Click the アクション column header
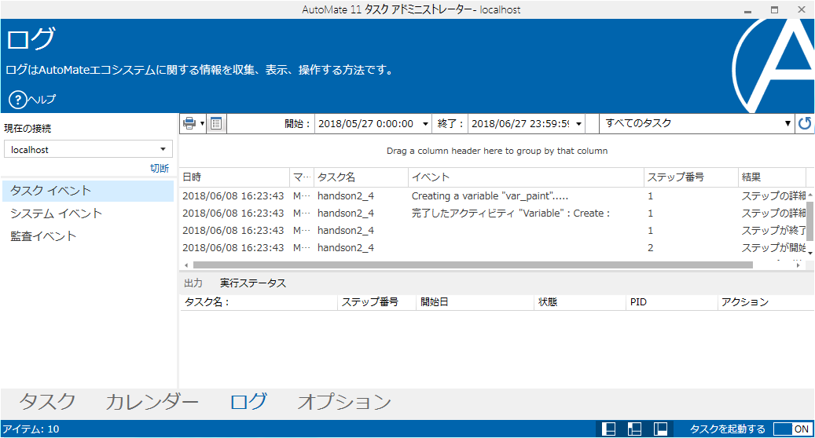This screenshot has width=815, height=438. click(765, 302)
